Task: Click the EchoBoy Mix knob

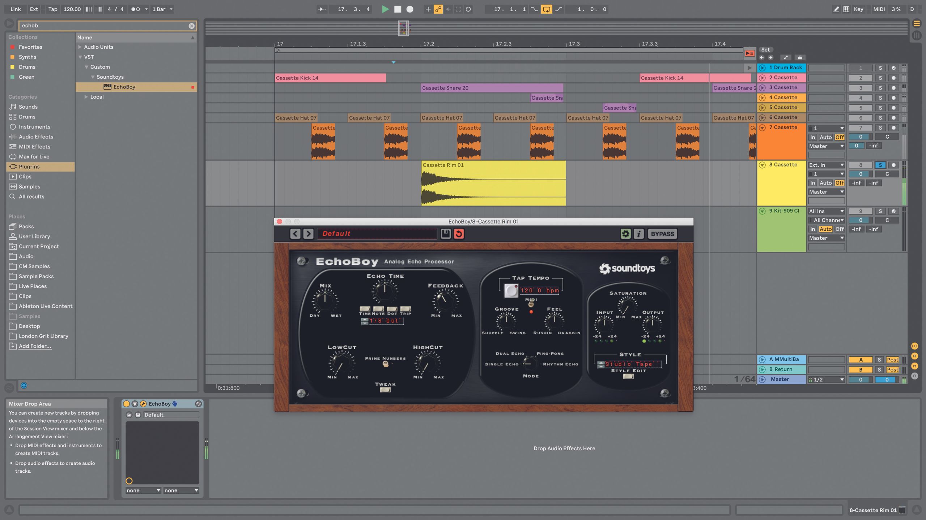Action: tap(325, 300)
